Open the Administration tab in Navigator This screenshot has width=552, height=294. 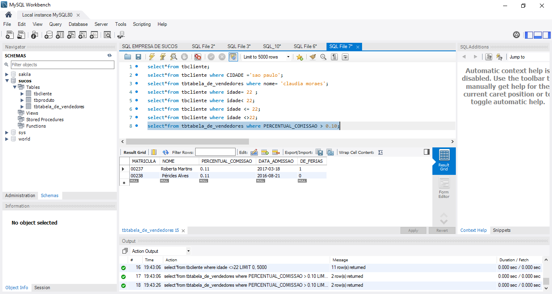coord(20,195)
